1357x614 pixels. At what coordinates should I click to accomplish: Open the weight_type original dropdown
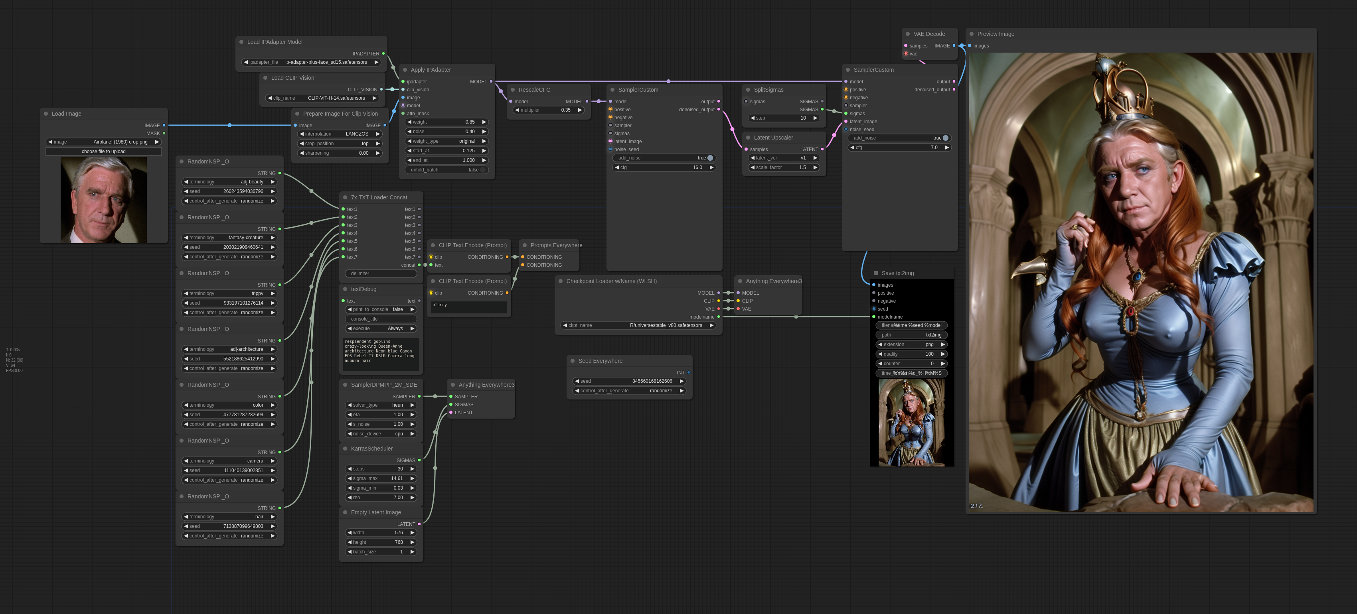[x=447, y=141]
